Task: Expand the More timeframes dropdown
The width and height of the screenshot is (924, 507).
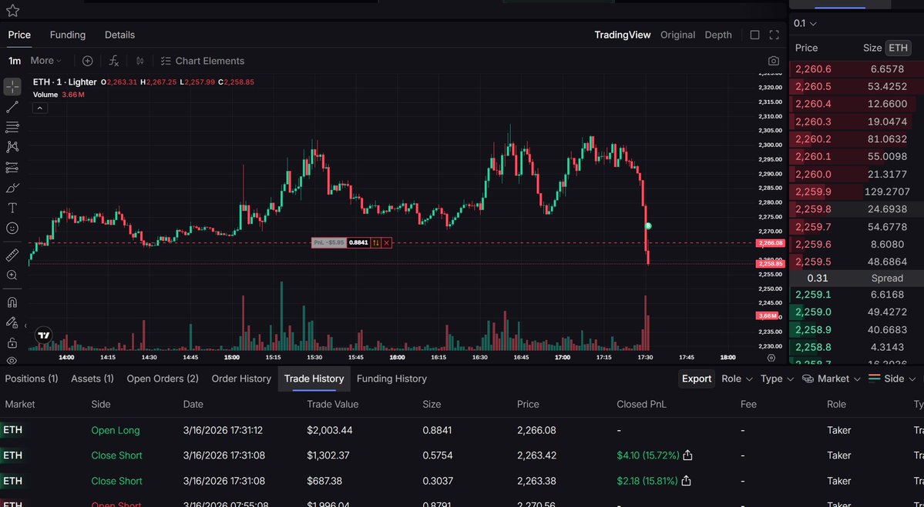Action: (46, 61)
